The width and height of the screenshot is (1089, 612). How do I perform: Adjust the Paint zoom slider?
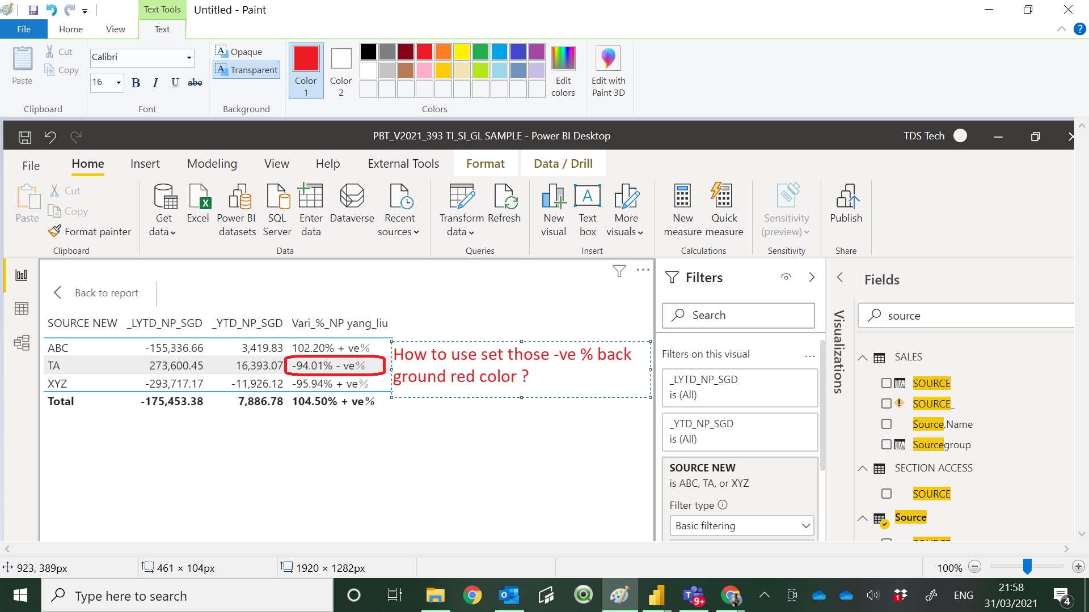click(1027, 567)
